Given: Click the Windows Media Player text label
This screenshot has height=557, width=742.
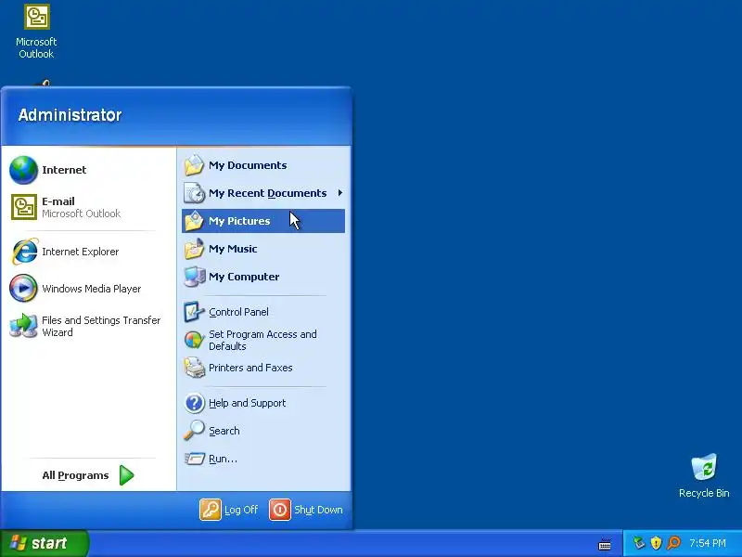Looking at the screenshot, I should [91, 289].
